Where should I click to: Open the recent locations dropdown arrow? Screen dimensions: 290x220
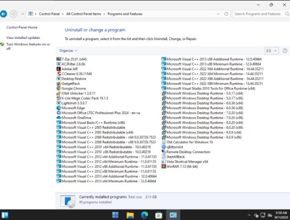23,14
